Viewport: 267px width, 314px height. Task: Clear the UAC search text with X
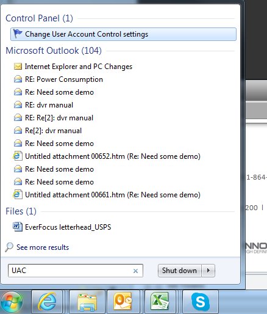pyautogui.click(x=135, y=271)
